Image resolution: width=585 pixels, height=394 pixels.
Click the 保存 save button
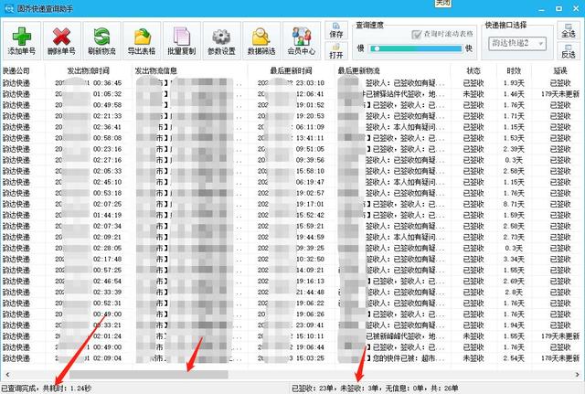(x=336, y=30)
